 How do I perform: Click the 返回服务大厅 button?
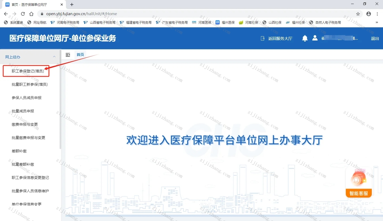point(277,38)
